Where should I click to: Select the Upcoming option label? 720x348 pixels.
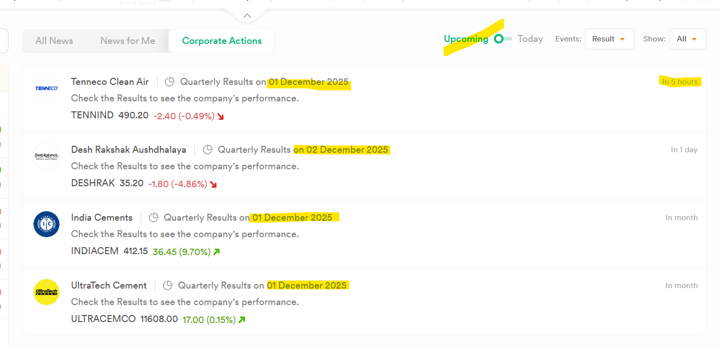[x=466, y=39]
